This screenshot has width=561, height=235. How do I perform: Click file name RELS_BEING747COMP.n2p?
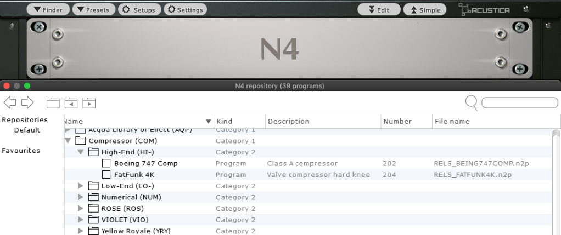pyautogui.click(x=481, y=164)
